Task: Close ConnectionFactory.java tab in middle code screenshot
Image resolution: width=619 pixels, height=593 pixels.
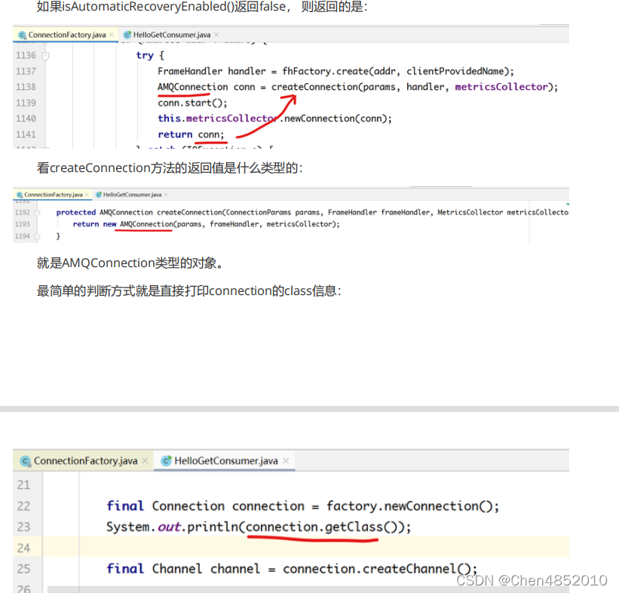Action: point(87,195)
